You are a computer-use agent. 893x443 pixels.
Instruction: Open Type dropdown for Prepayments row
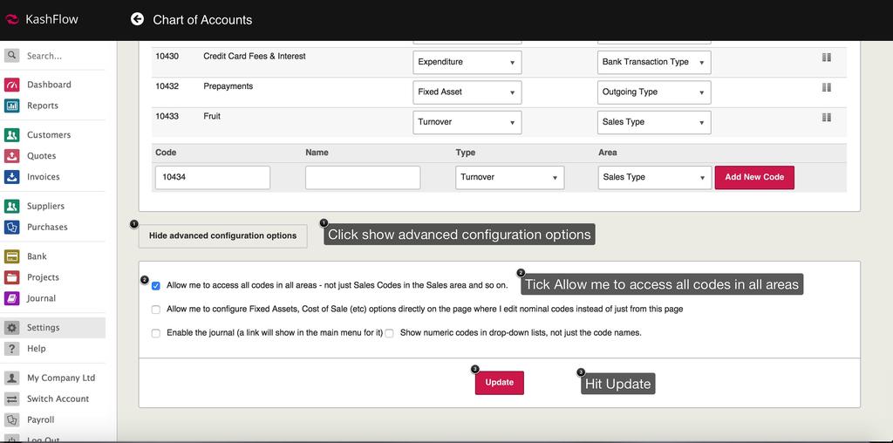(467, 92)
